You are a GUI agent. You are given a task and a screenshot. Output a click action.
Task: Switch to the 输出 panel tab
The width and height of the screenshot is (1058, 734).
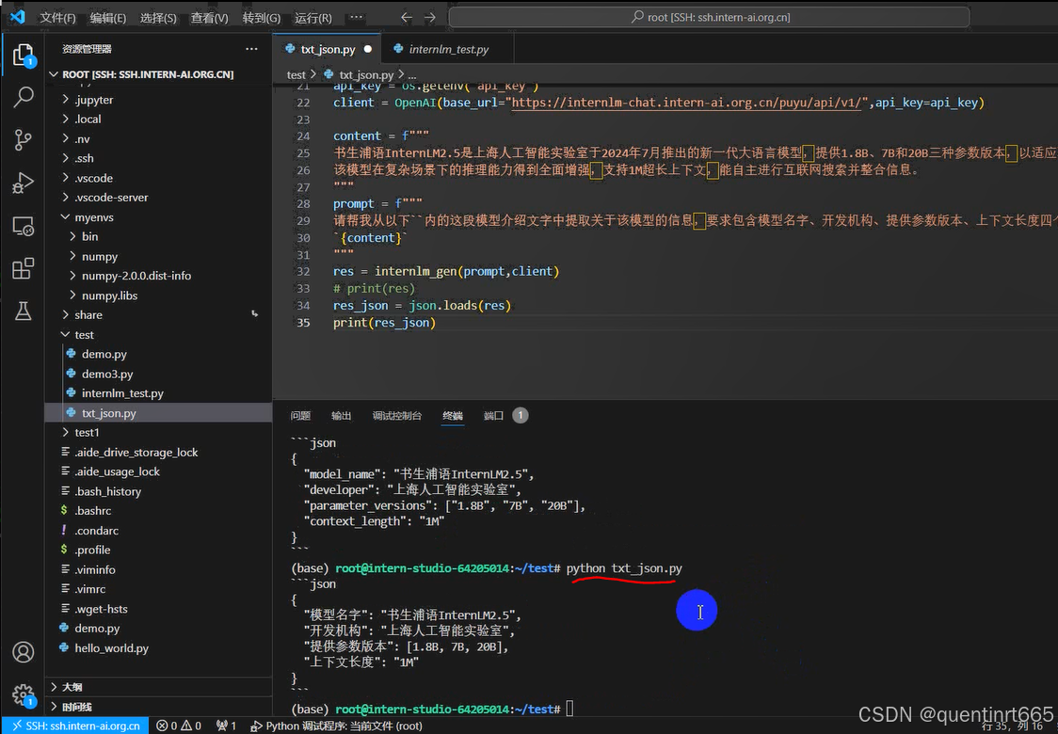coord(342,416)
